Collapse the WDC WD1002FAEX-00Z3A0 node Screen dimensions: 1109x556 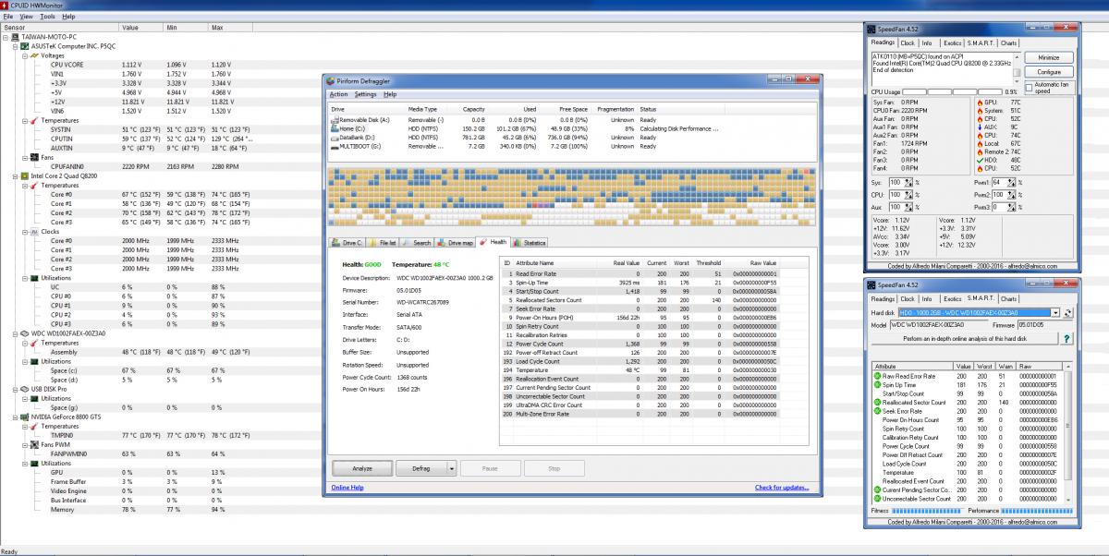[x=17, y=332]
